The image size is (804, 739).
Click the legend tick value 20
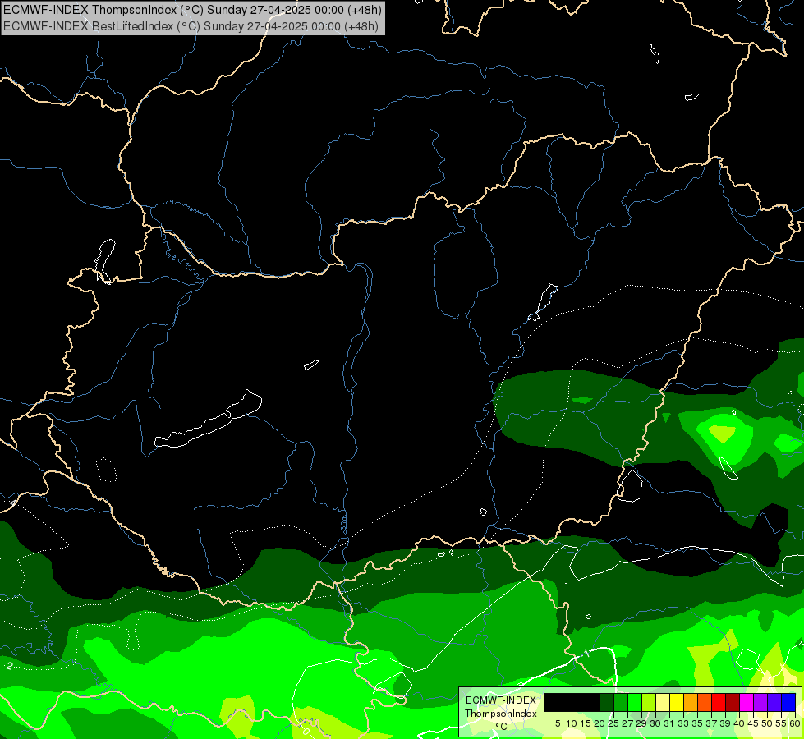(600, 723)
